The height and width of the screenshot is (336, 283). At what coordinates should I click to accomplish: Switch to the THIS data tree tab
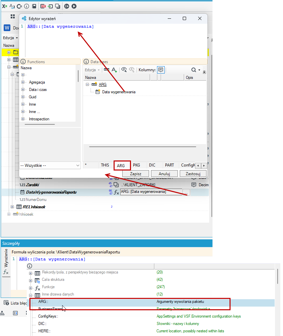(105, 165)
